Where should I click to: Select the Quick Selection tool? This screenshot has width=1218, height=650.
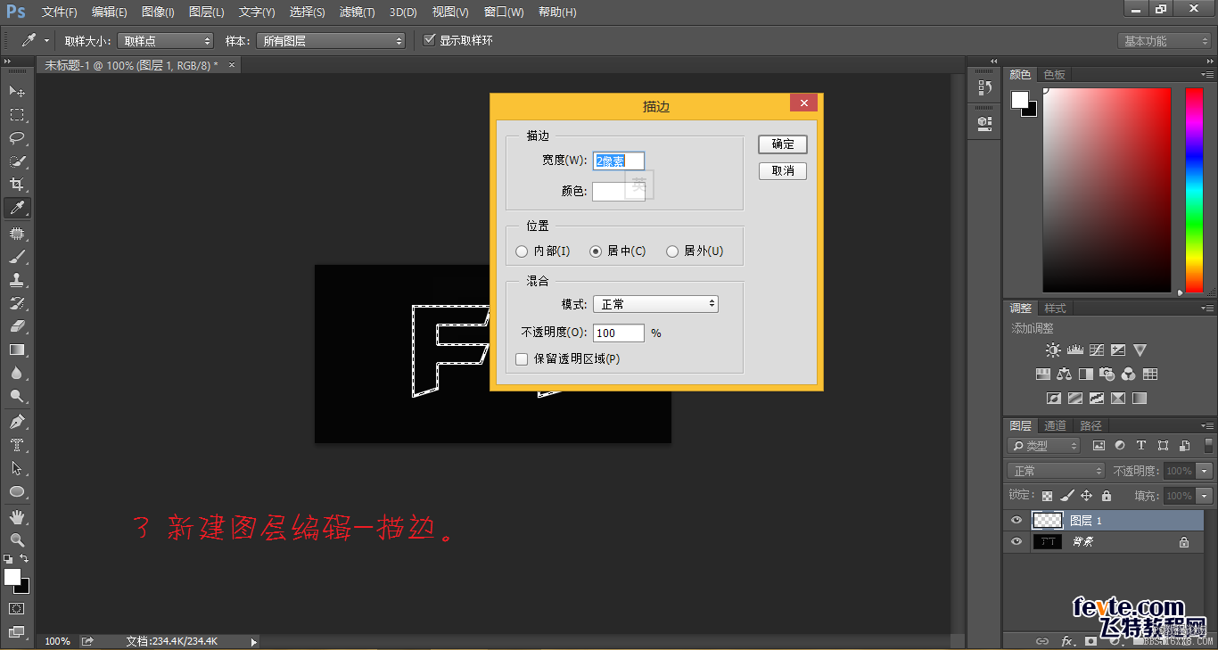[x=16, y=161]
